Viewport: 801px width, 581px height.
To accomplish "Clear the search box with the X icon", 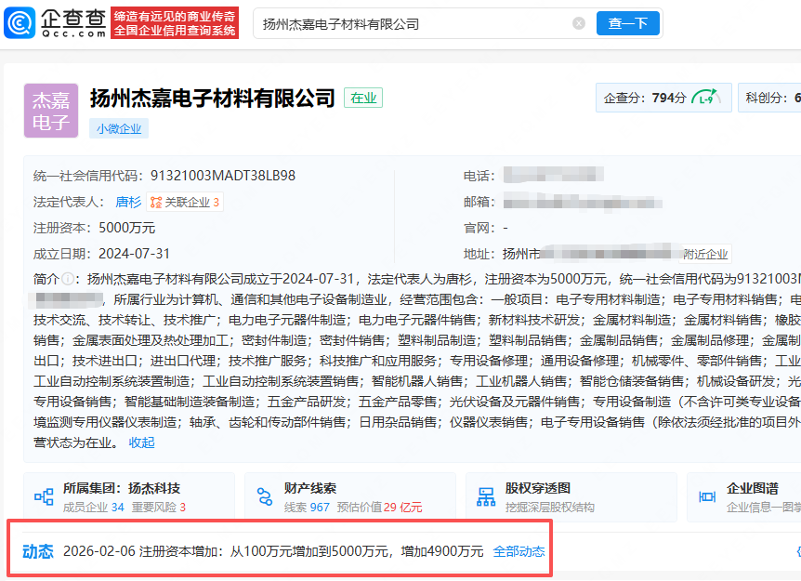I will [x=579, y=23].
